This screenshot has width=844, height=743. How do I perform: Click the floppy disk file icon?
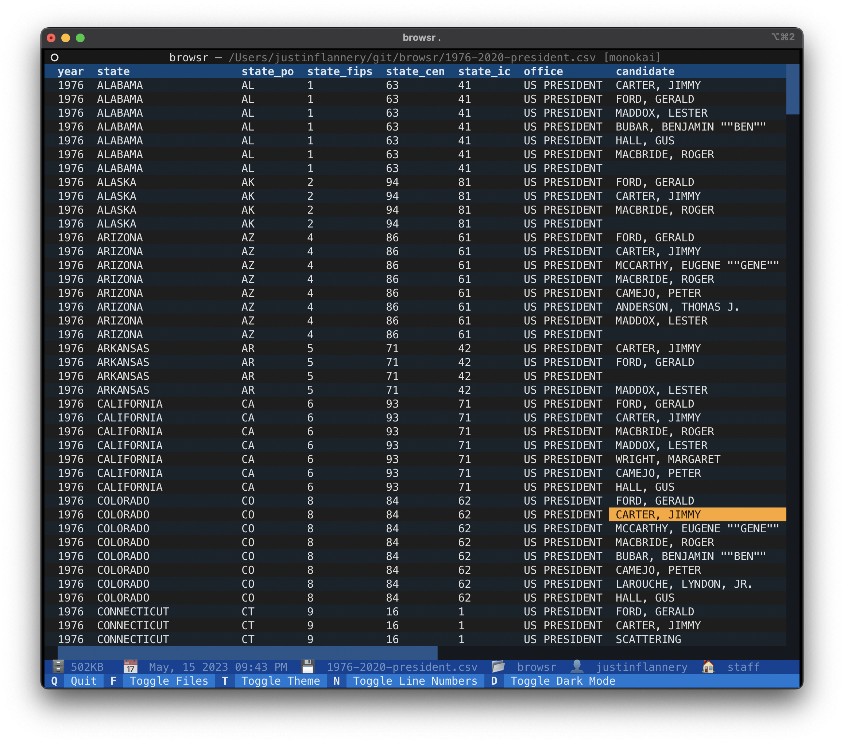pyautogui.click(x=307, y=667)
